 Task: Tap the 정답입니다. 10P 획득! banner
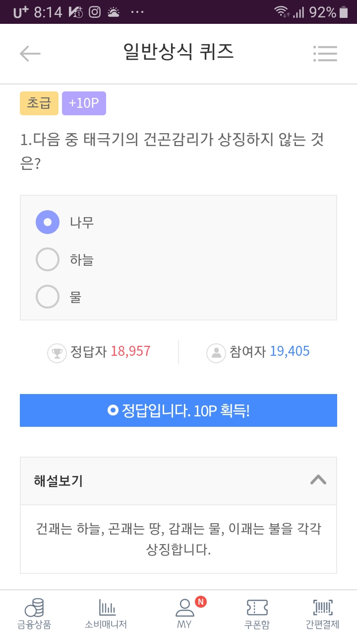pos(178,410)
